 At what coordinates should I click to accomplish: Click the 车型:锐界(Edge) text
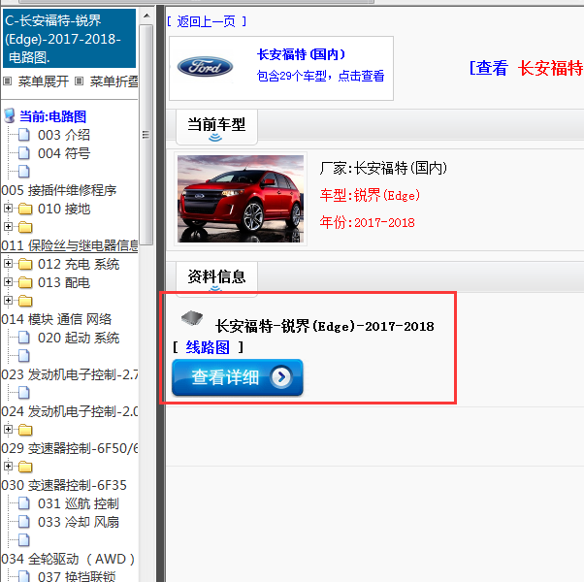pos(370,196)
